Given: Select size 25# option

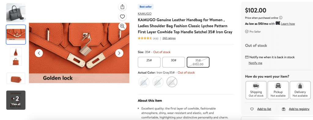Looking at the screenshot, I should 149,62.
